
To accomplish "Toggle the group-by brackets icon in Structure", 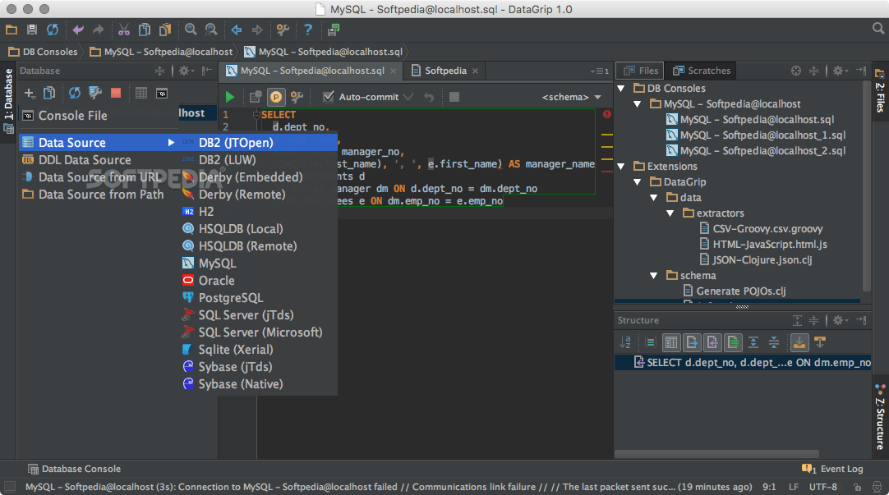I will point(650,342).
